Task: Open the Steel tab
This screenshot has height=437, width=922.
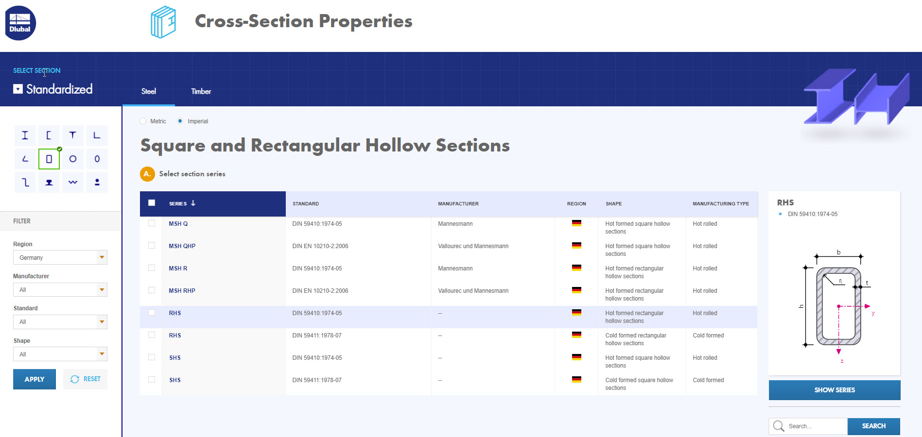Action: [x=149, y=91]
